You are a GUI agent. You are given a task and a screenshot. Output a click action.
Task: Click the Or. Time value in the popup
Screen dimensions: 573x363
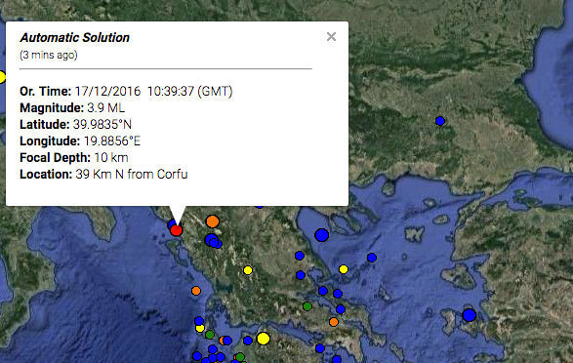(153, 91)
